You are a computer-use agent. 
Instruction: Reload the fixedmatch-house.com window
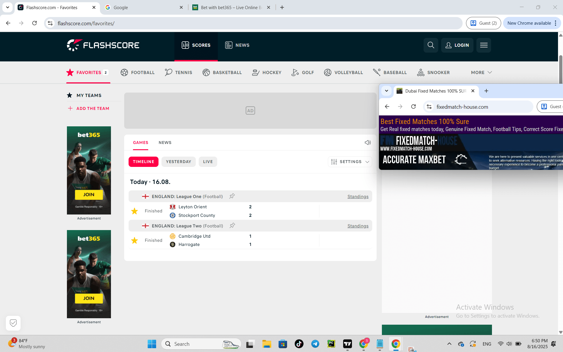(413, 107)
